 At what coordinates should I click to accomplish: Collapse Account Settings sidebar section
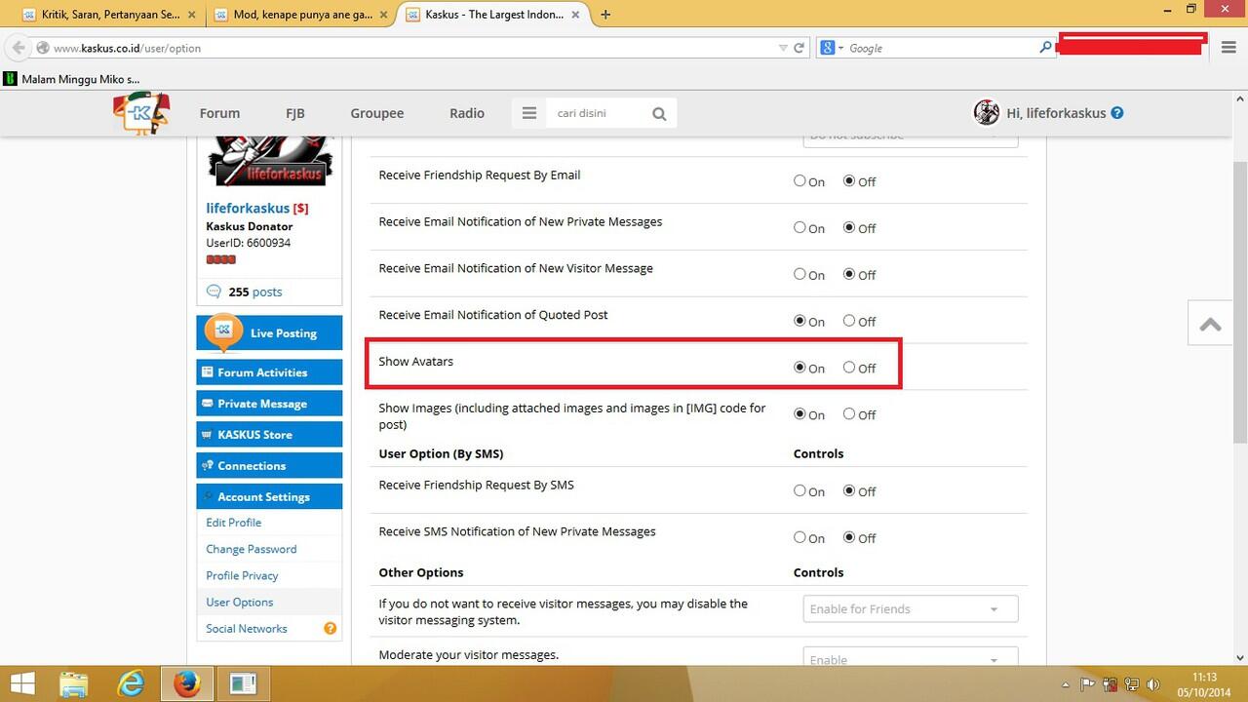tap(269, 497)
